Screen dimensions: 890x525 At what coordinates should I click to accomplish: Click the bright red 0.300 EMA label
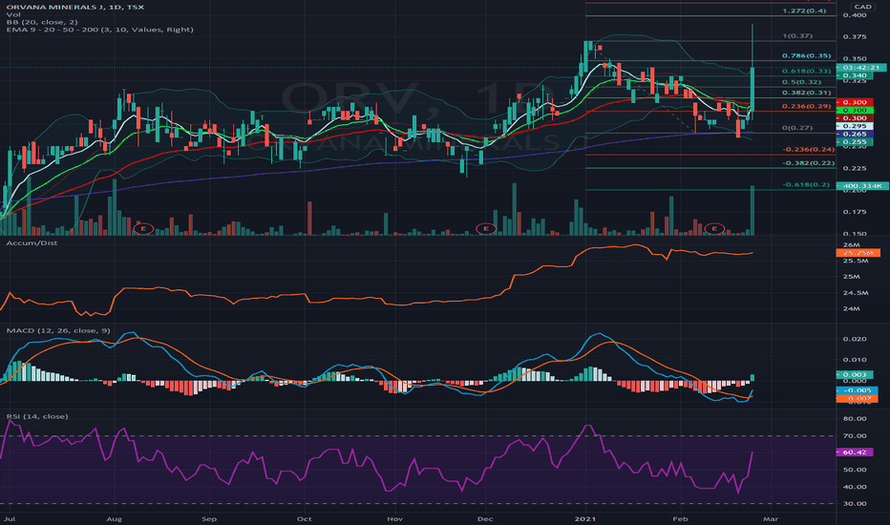(x=855, y=102)
